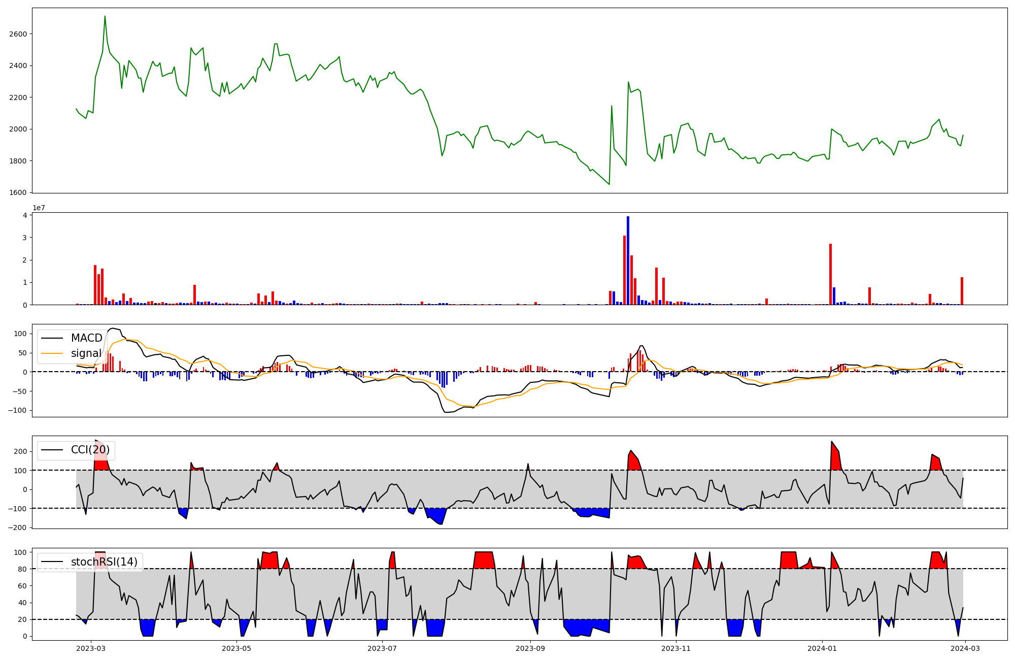Click the tall red January 2024 volume bar
The image size is (1015, 660).
click(830, 274)
